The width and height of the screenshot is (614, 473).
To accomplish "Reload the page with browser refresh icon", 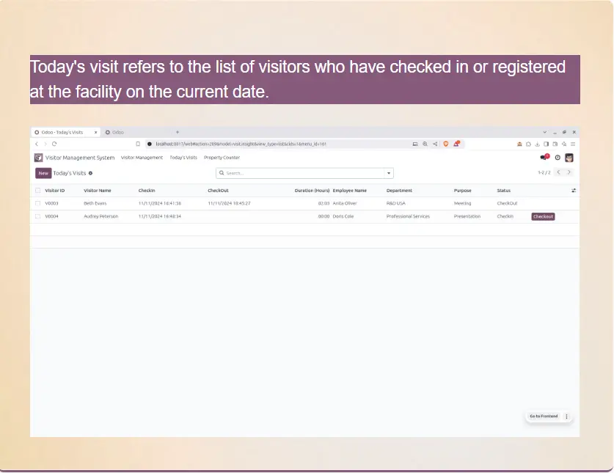I will pos(54,144).
